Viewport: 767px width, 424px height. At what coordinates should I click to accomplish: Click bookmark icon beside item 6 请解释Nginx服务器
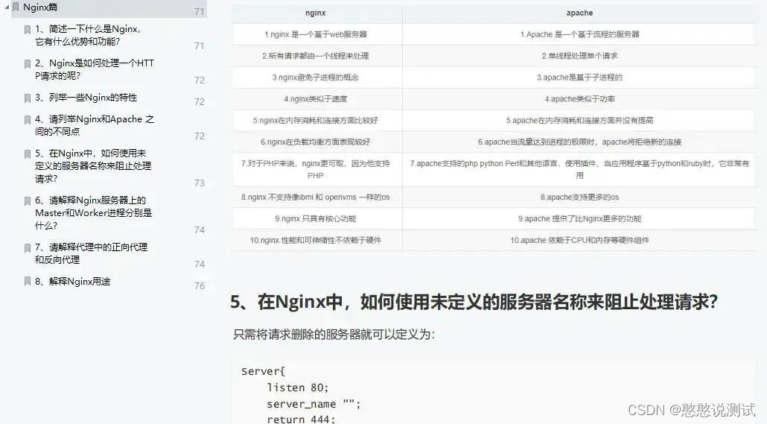point(28,201)
